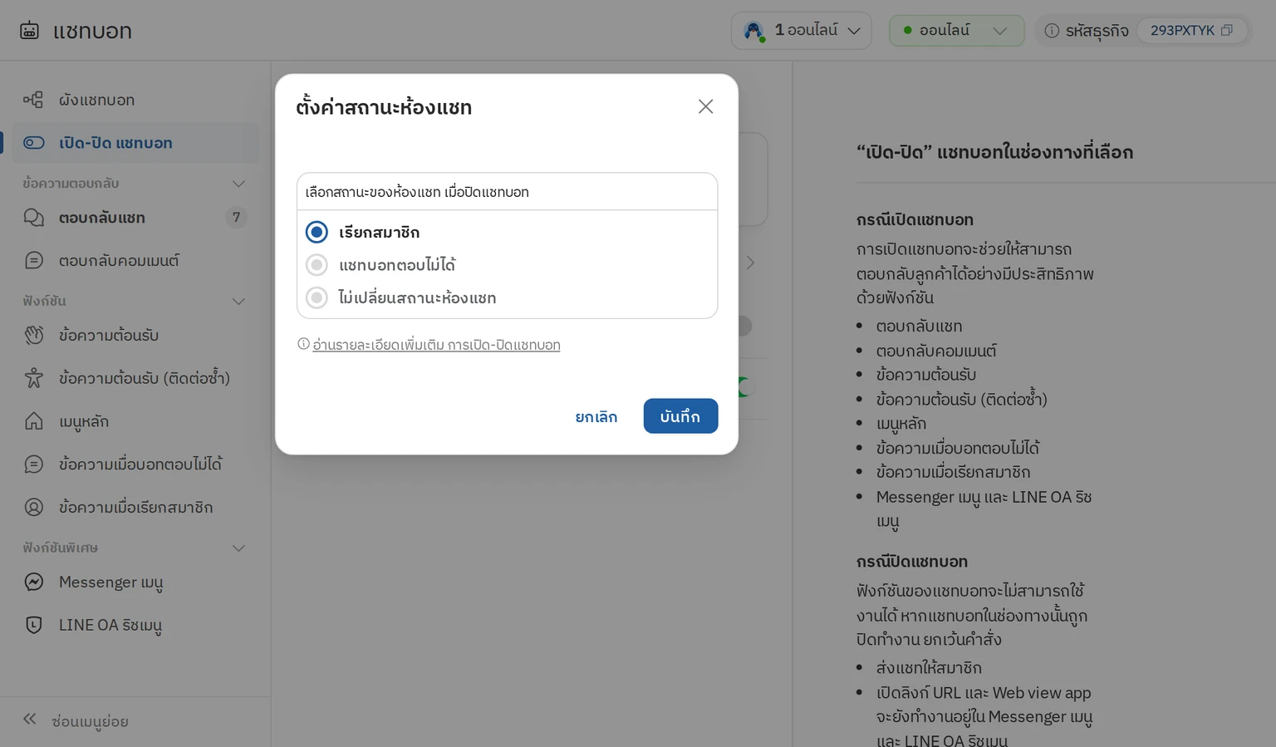1276x747 pixels.
Task: Select the แชทบอทตอบไม่ได้ radio option
Action: click(317, 265)
